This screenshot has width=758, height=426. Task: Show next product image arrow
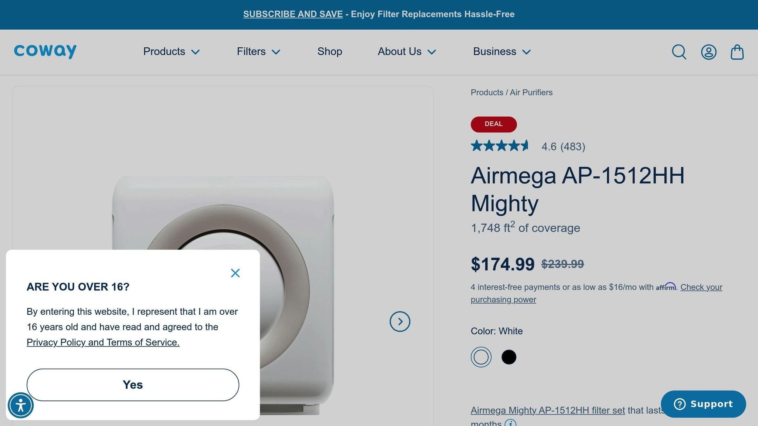click(400, 321)
